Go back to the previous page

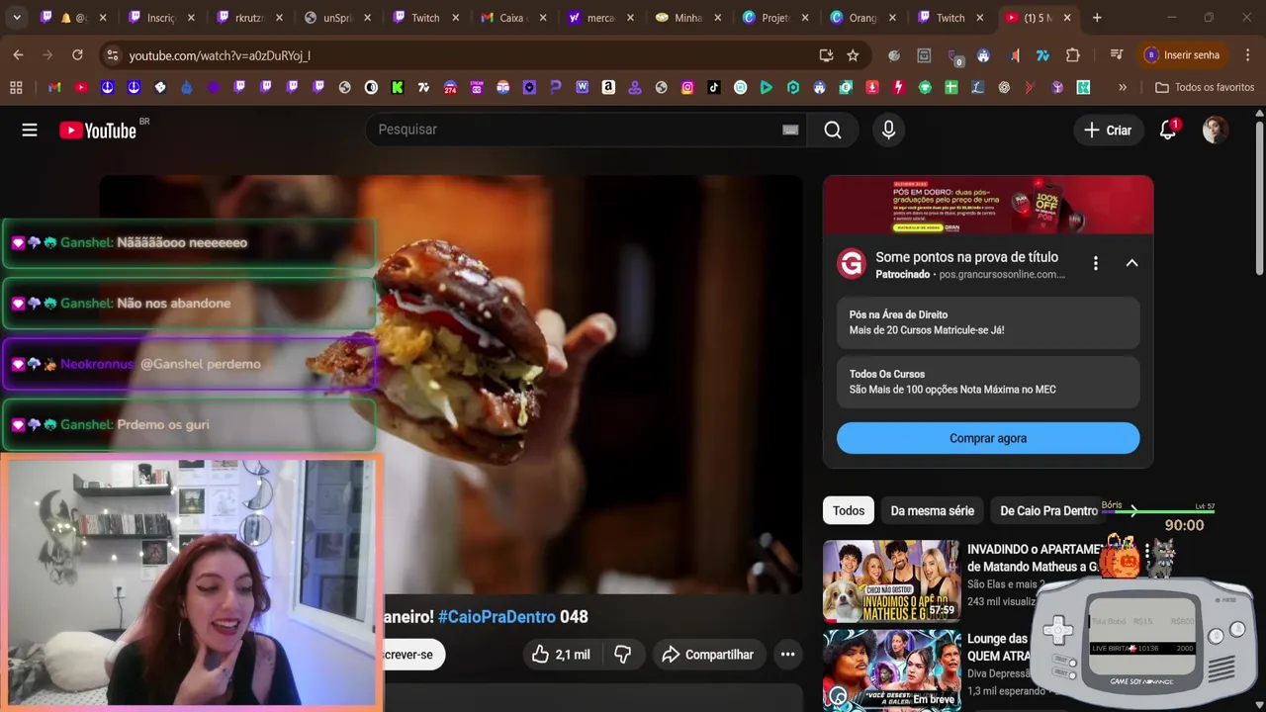(18, 55)
